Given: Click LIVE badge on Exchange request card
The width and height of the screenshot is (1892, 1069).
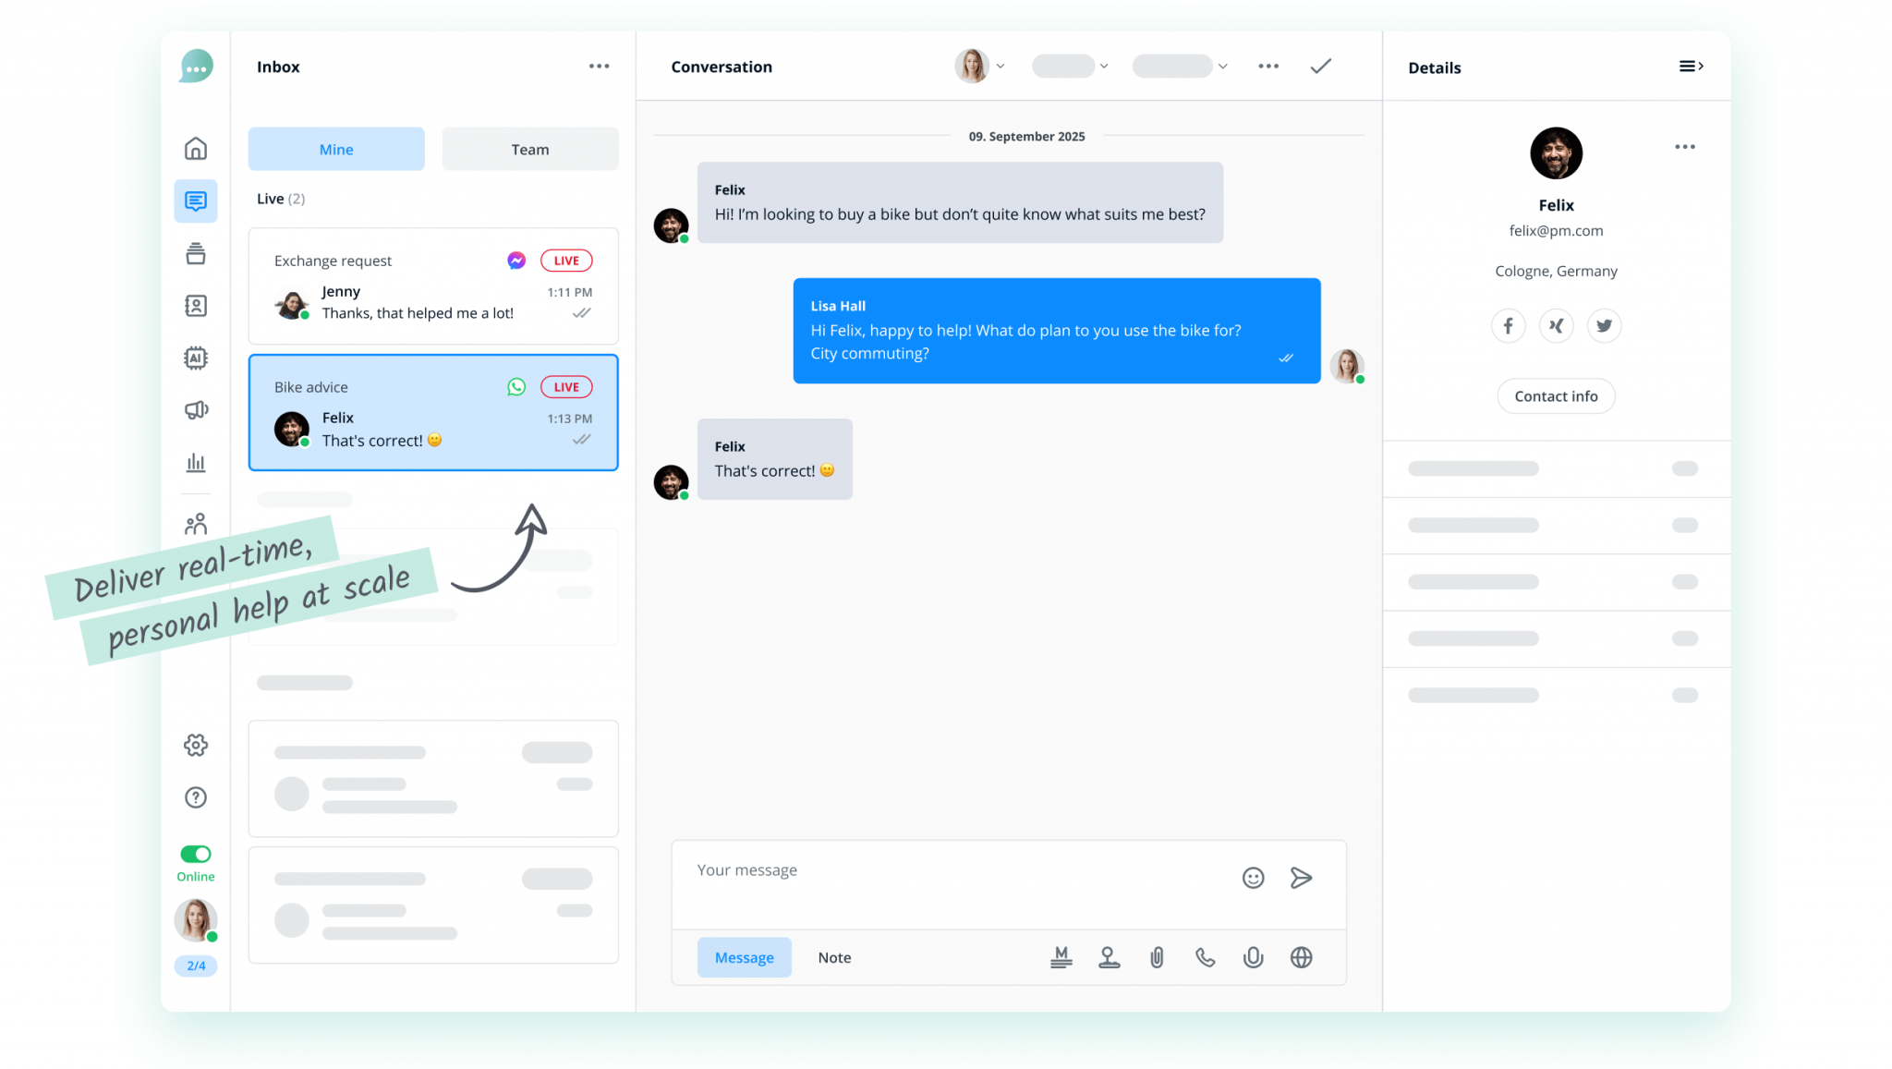Looking at the screenshot, I should tap(566, 261).
